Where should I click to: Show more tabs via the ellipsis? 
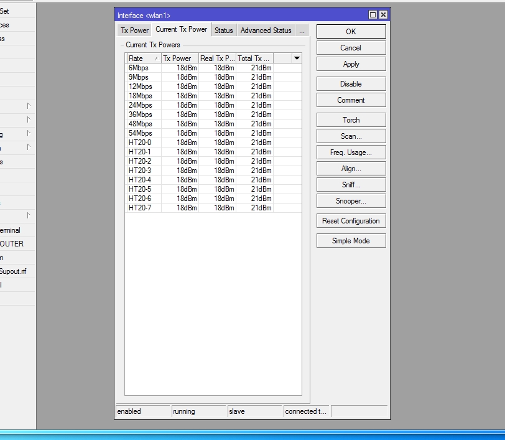pos(301,30)
